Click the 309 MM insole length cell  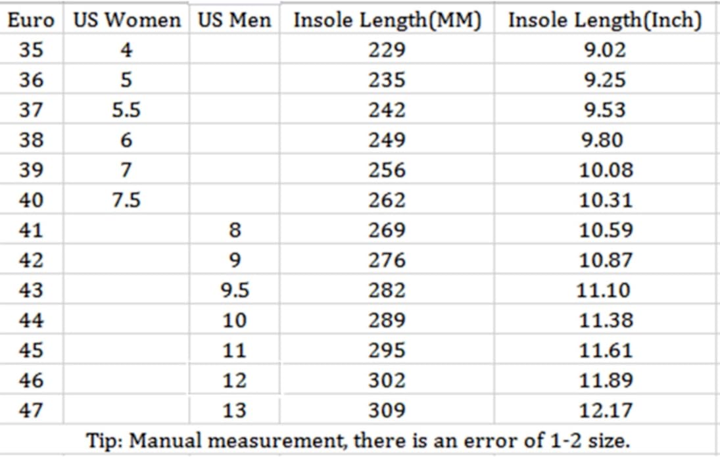tap(387, 410)
